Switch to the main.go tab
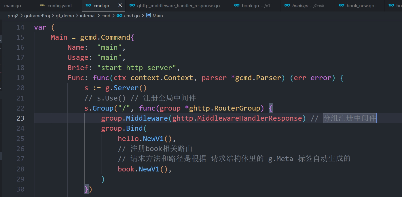Viewport: 402px width, 197px height. [x=12, y=6]
